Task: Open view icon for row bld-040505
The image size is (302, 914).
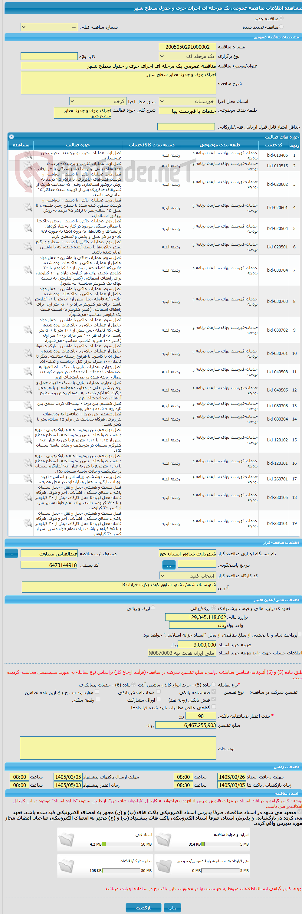Action: coord(28,390)
